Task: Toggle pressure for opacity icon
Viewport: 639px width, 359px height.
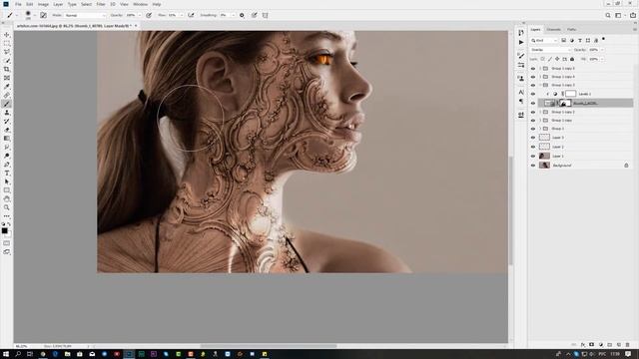Action: (x=149, y=15)
